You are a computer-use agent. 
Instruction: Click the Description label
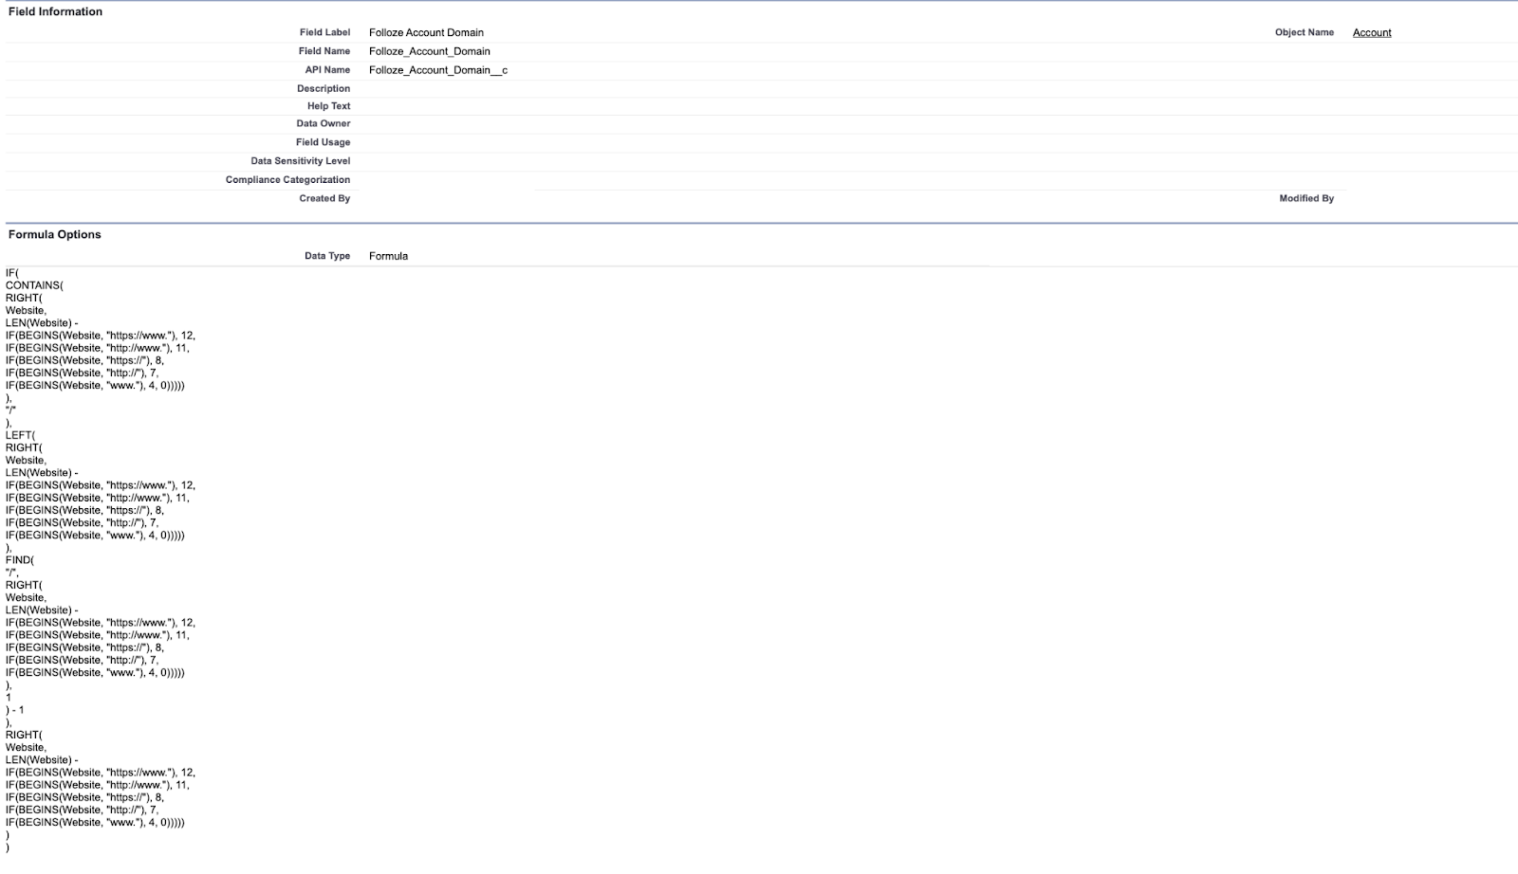click(x=323, y=88)
